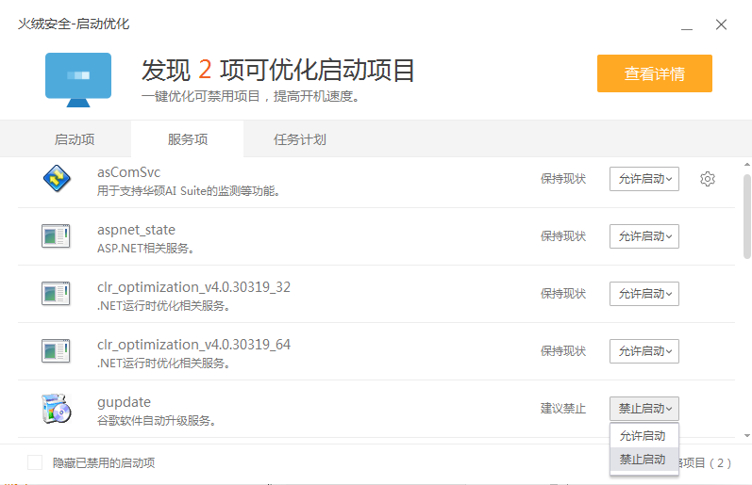
Task: Tick the 隐藏已禁用的启动项 checkbox
Action: [x=35, y=462]
